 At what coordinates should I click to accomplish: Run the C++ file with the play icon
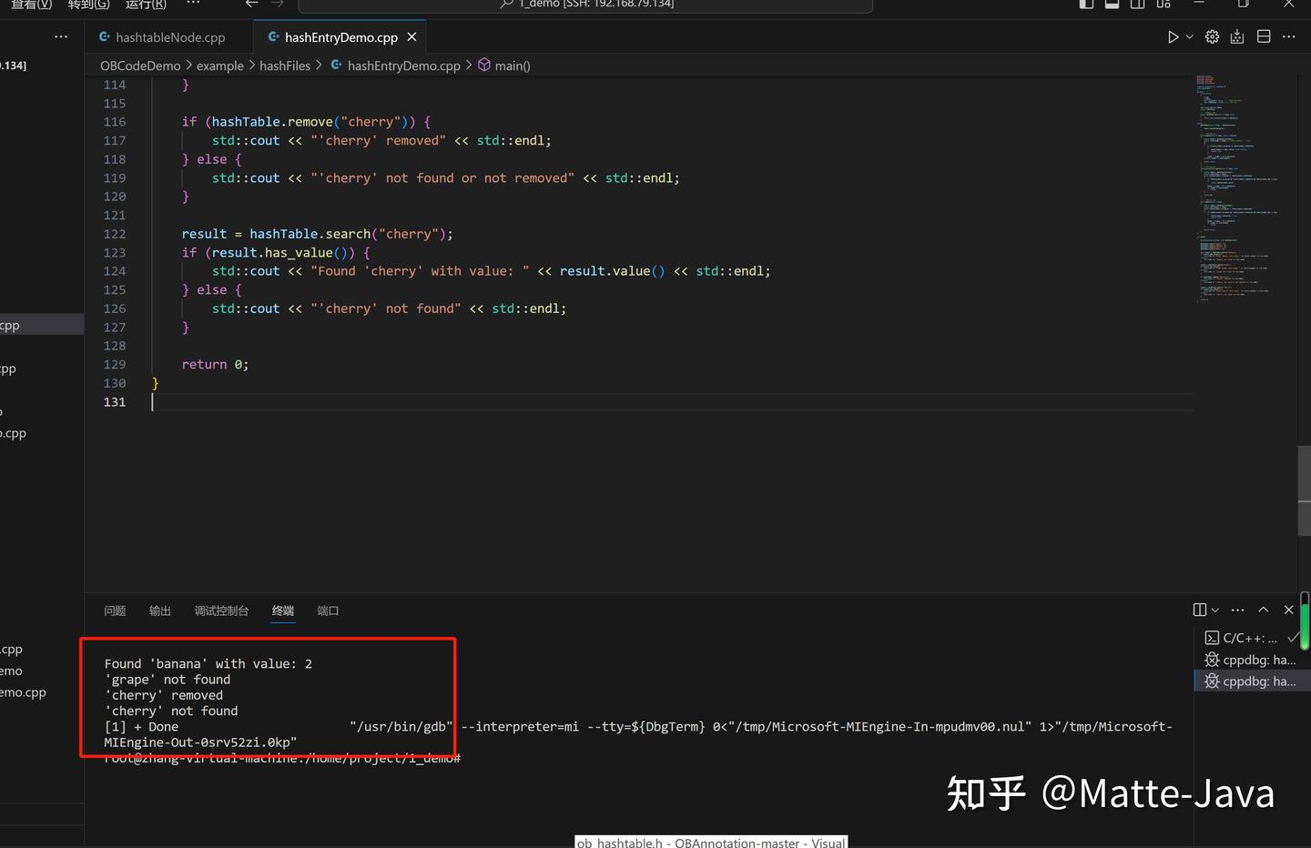pos(1173,37)
